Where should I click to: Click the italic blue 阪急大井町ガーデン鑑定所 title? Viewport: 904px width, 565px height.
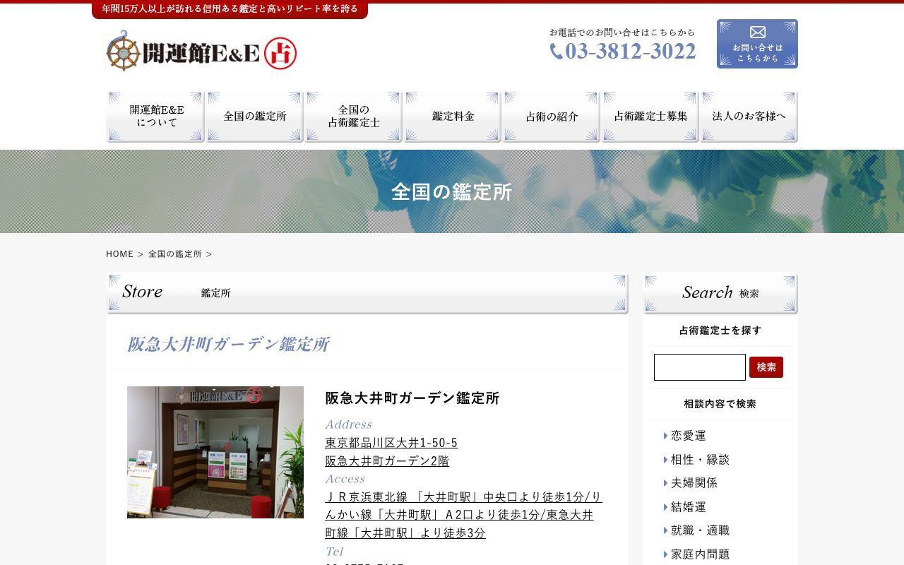tap(227, 344)
